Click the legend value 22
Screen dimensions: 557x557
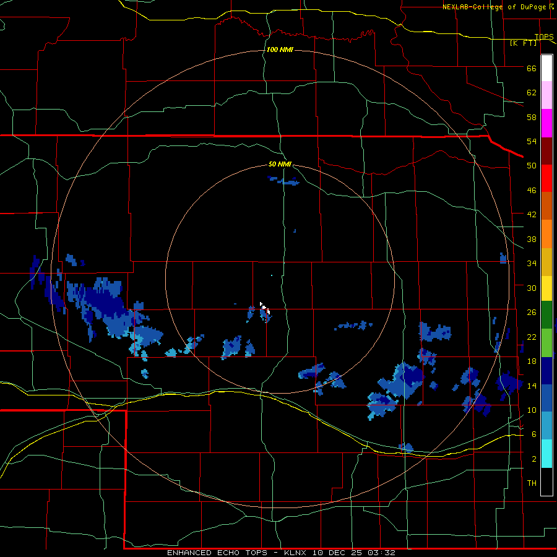[x=532, y=337]
